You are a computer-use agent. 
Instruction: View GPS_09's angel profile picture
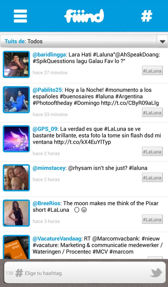click(x=16, y=139)
